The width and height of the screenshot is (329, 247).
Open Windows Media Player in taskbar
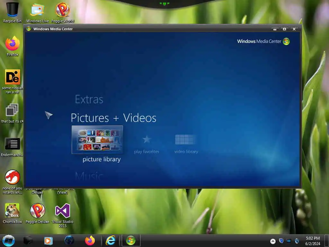(x=48, y=241)
